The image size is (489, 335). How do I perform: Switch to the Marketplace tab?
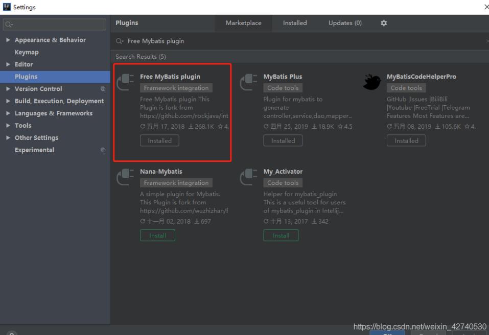tap(244, 23)
